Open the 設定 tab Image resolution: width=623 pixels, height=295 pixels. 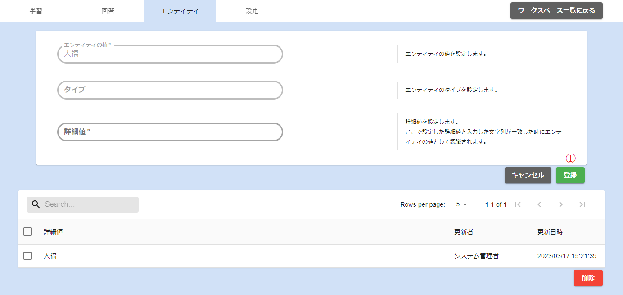coord(252,11)
